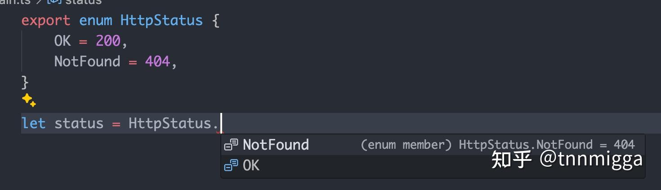The image size is (661, 190).
Task: Click the closing curly brace of enum
Action: tap(25, 82)
